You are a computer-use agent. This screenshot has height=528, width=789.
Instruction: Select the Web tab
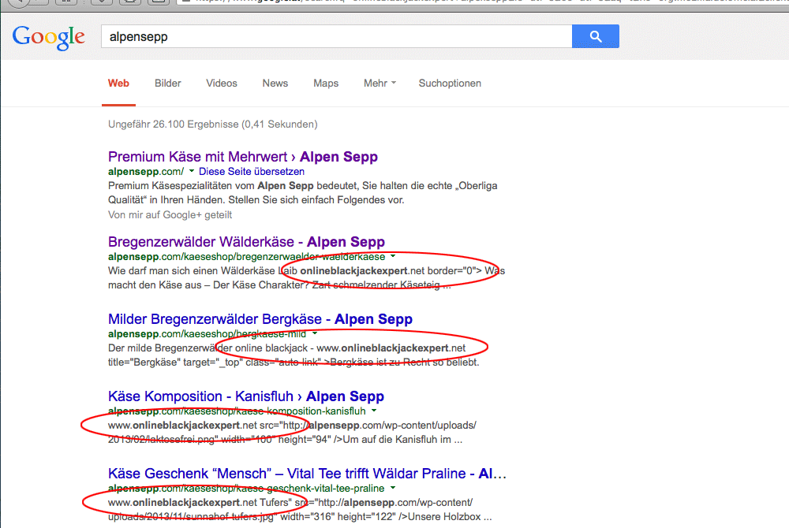119,84
